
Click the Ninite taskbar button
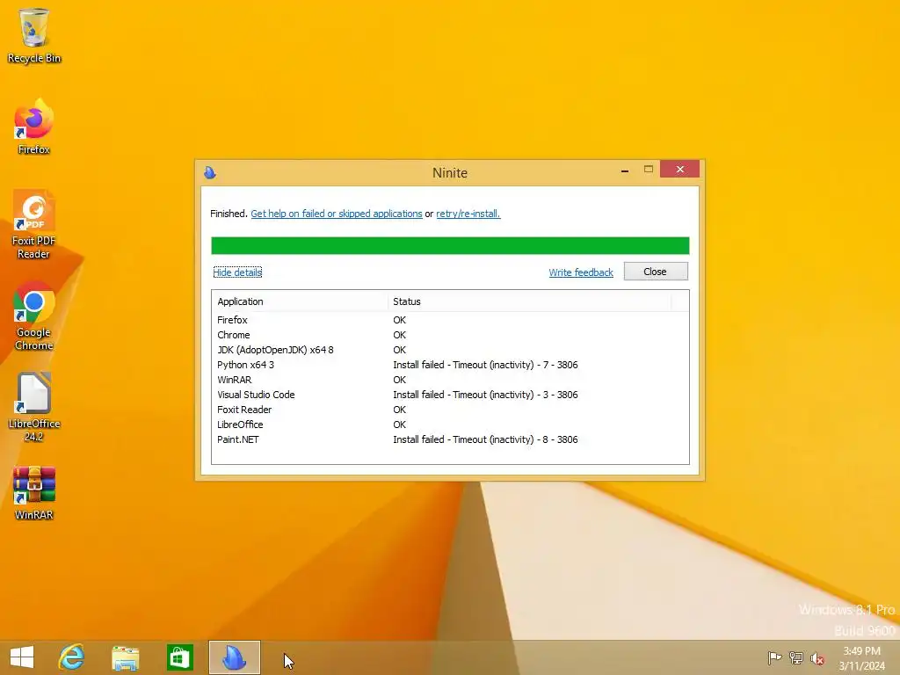click(234, 657)
